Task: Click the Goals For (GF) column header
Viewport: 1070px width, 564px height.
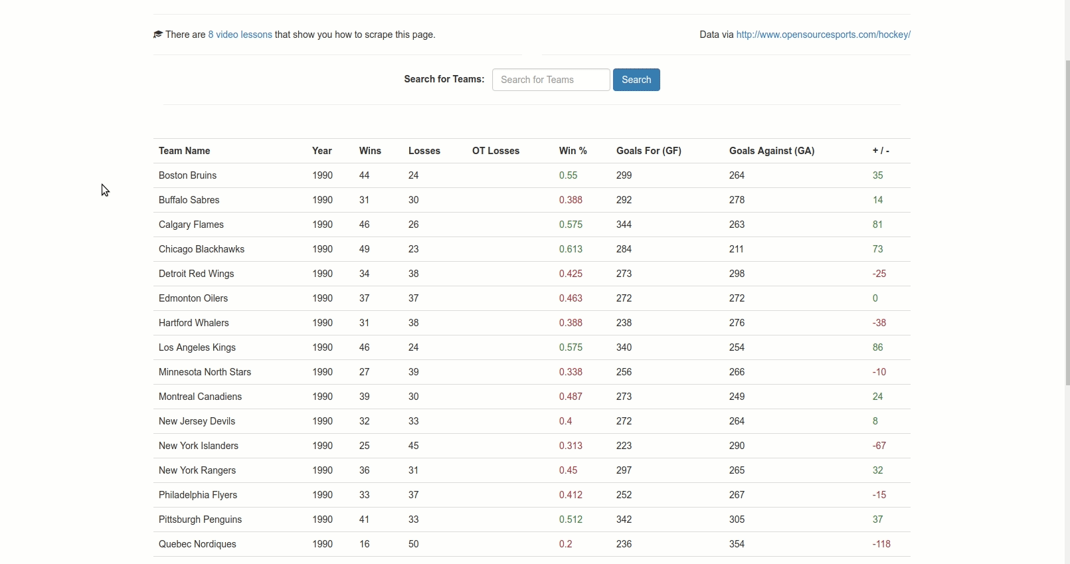Action: (649, 151)
